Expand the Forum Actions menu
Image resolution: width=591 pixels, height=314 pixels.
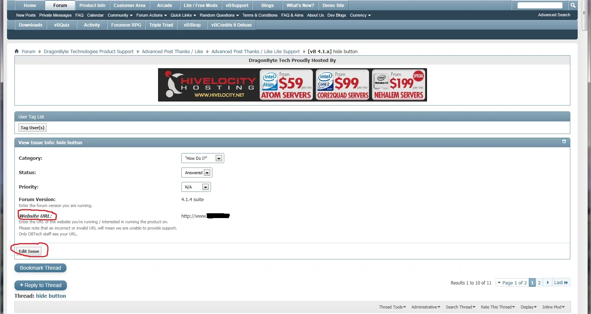click(151, 15)
